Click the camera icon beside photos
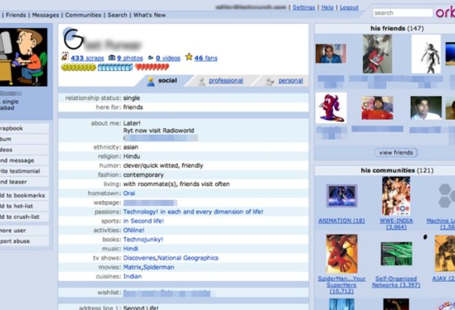 (x=112, y=58)
